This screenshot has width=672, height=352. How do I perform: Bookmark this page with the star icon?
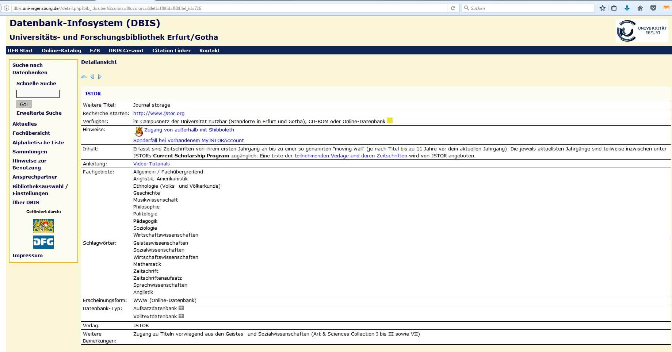(x=603, y=8)
